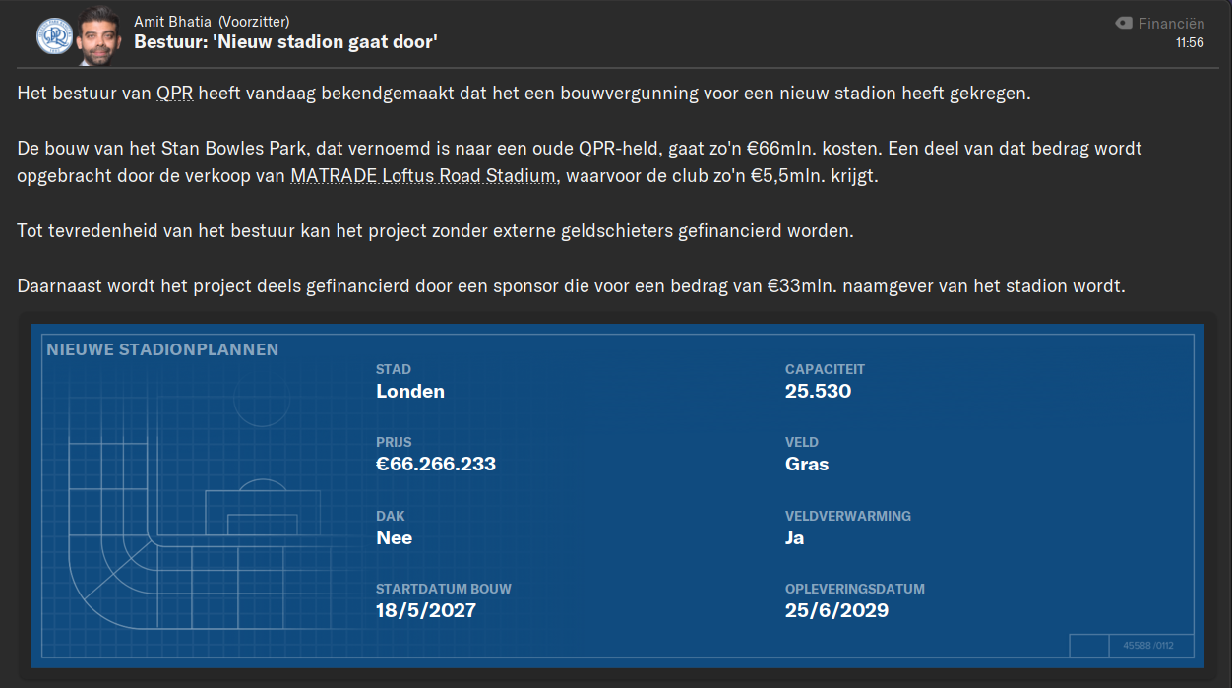The height and width of the screenshot is (688, 1232).
Task: Follow the QPR link in first sentence
Action: pyautogui.click(x=173, y=94)
